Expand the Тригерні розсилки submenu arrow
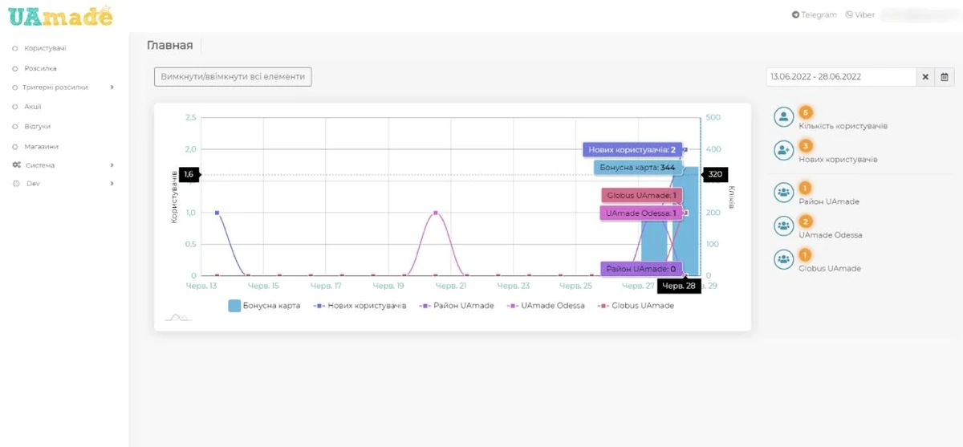 (x=112, y=87)
